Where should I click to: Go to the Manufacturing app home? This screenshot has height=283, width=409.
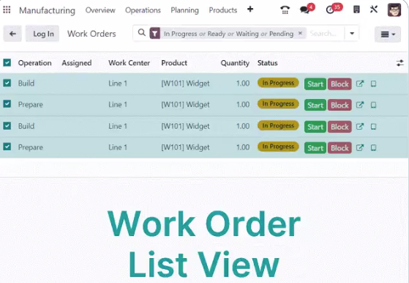(48, 10)
